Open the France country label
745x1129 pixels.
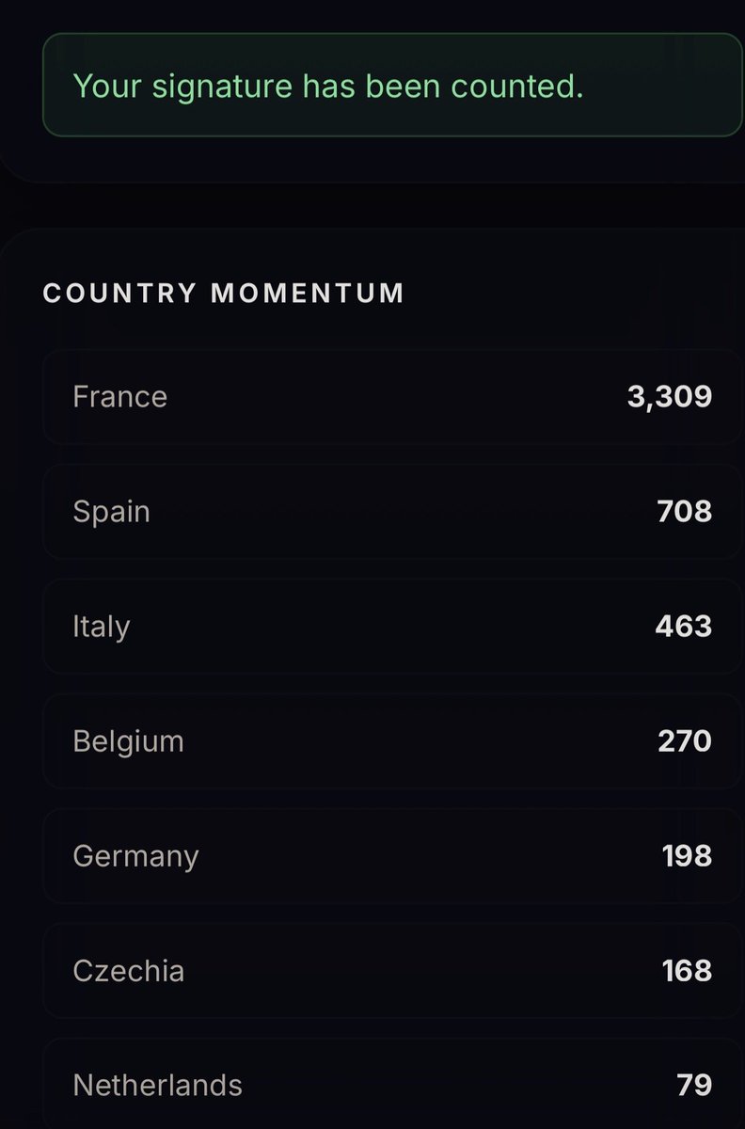point(119,396)
